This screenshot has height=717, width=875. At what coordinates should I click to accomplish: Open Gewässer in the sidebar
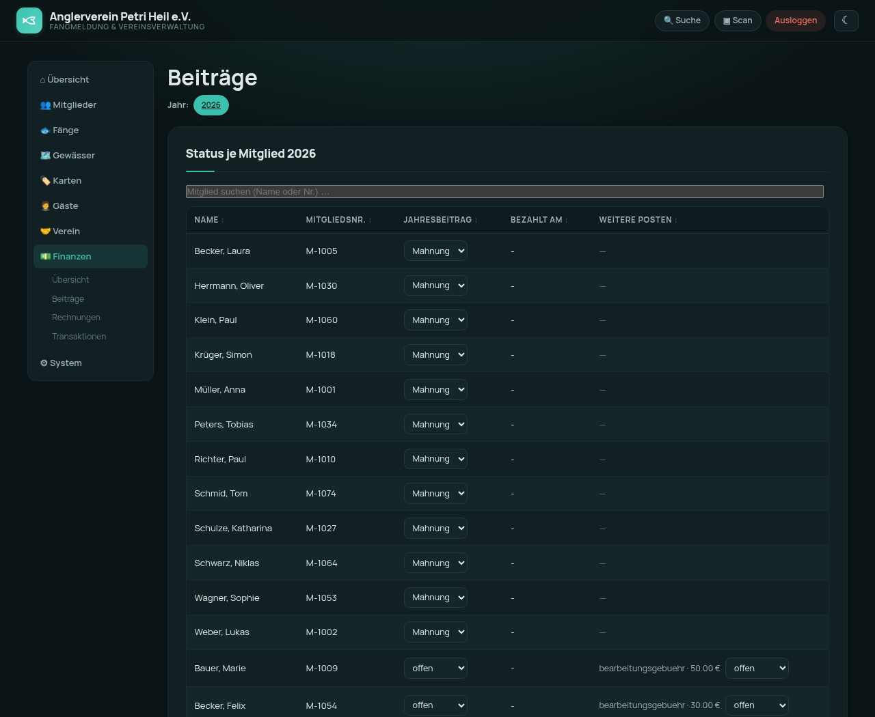coord(90,156)
